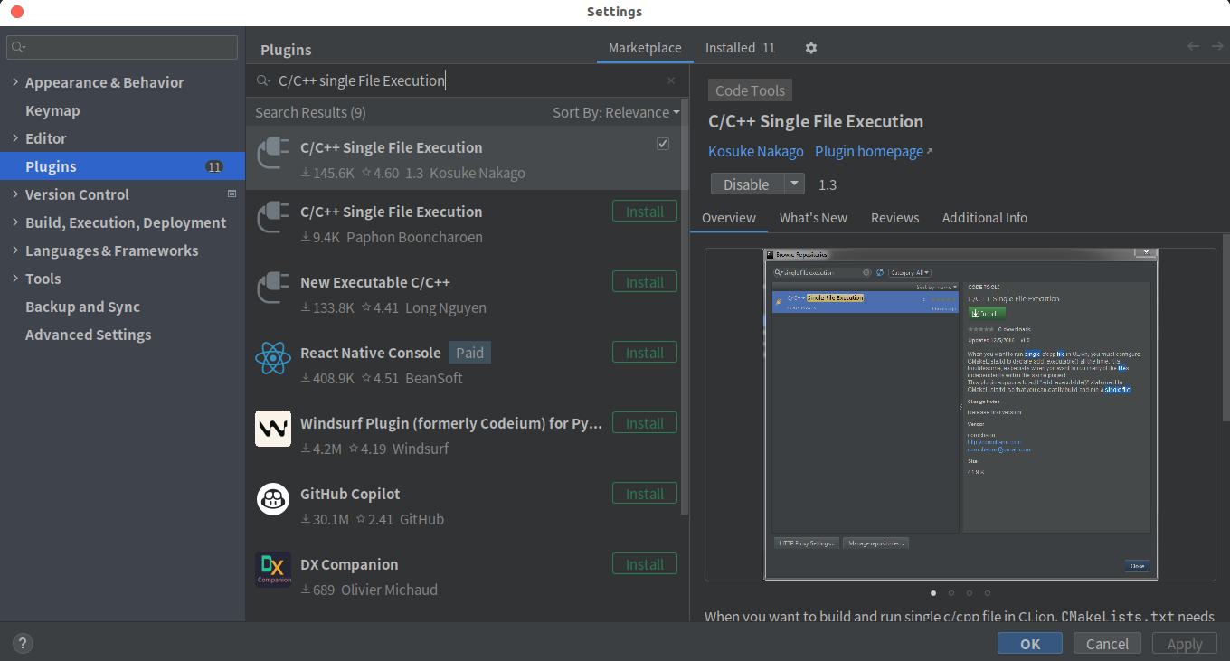1230x661 pixels.
Task: Click the Cancel button
Action: (x=1107, y=644)
